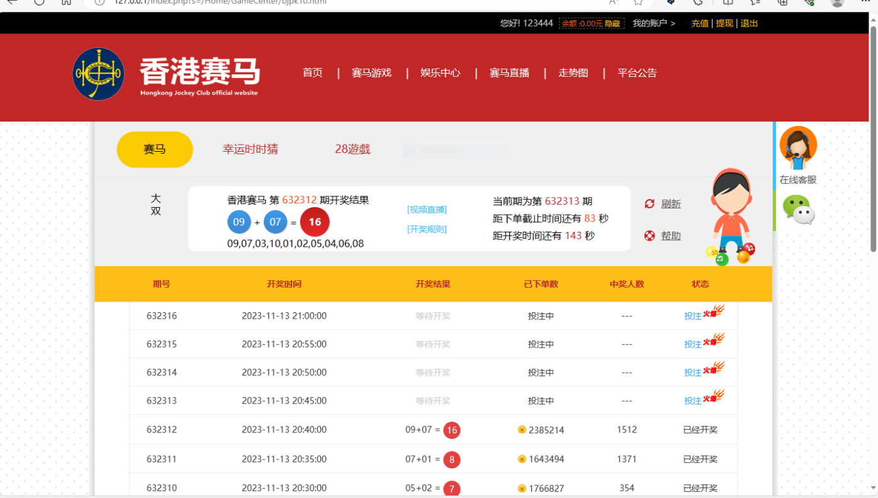878x498 pixels.
Task: Click the red refresh arrows icon
Action: point(650,204)
